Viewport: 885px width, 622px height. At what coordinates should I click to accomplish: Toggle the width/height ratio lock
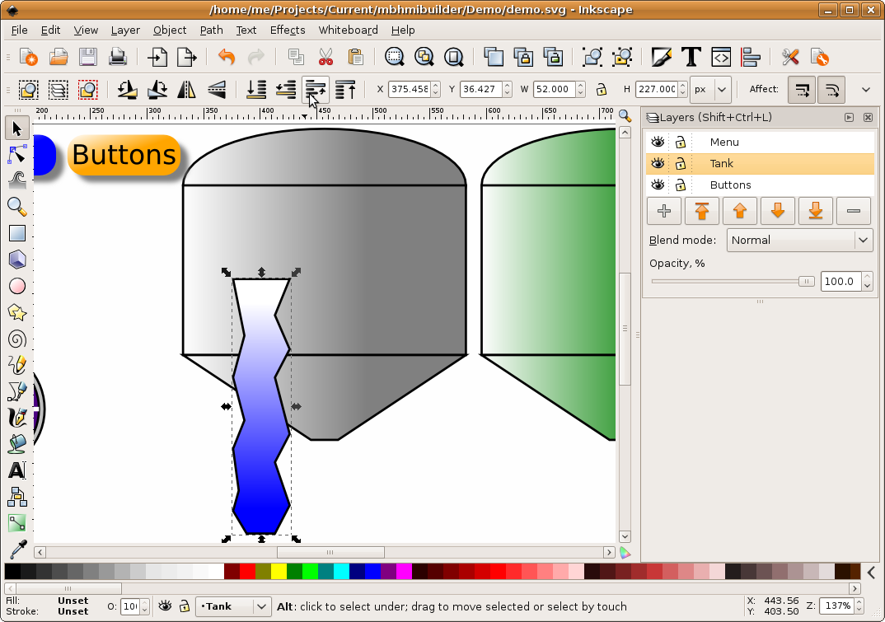[x=602, y=89]
